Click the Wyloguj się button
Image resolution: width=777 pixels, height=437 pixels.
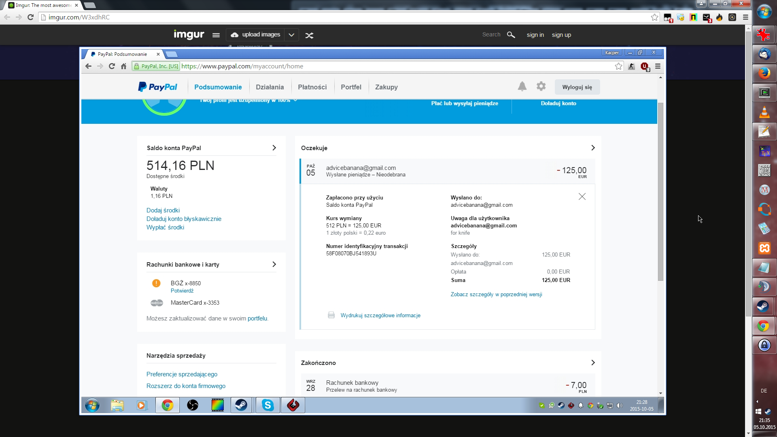577,87
